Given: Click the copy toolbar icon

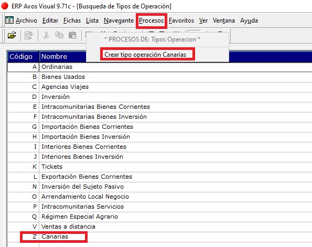Looking at the screenshot, I should (x=59, y=35).
